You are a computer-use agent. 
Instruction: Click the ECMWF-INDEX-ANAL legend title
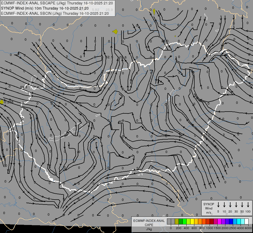pyautogui.click(x=149, y=221)
